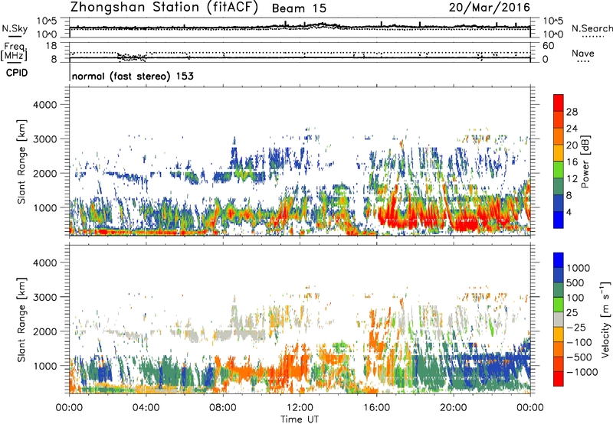Click the 'N.Sky' legend label
The width and height of the screenshot is (613, 424).
point(15,28)
